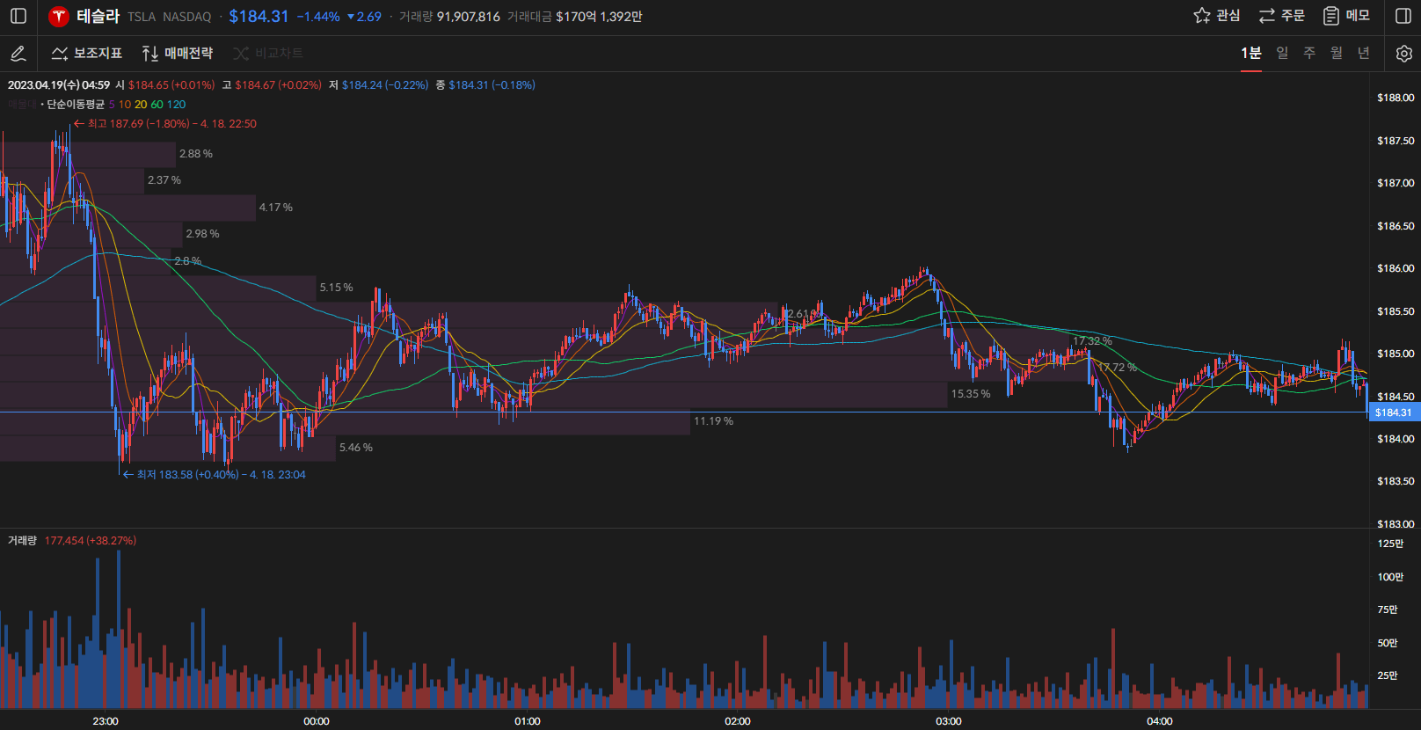
Task: Click the $186.00 price axis label
Action: click(1395, 268)
